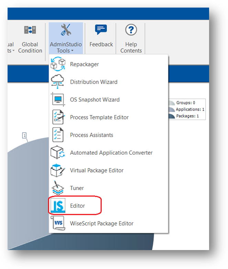Screen dimensions: 228x269
Task: Open Help Contents question mark icon
Action: tap(131, 30)
